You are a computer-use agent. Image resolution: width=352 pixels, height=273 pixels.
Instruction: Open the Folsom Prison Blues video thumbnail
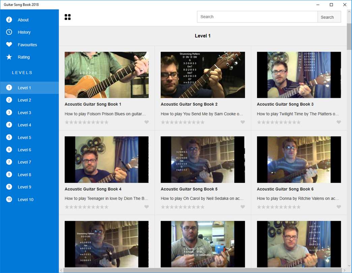(x=107, y=75)
